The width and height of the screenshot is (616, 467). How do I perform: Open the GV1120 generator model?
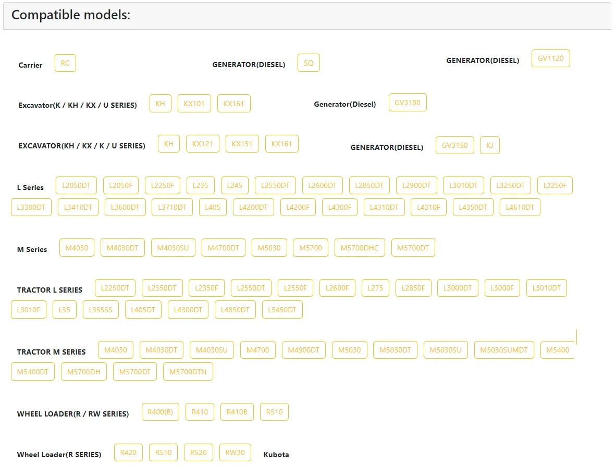coord(550,58)
